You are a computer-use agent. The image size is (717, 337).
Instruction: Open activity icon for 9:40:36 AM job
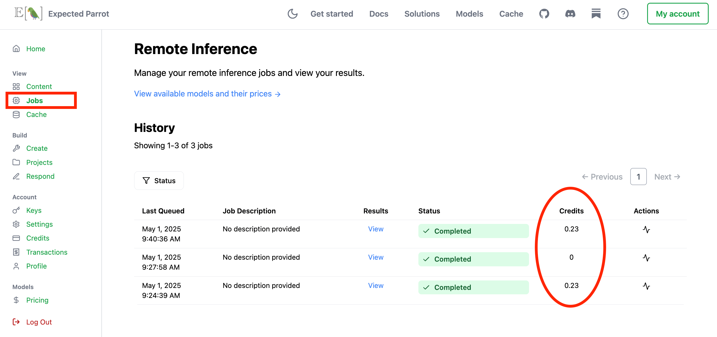(x=646, y=229)
